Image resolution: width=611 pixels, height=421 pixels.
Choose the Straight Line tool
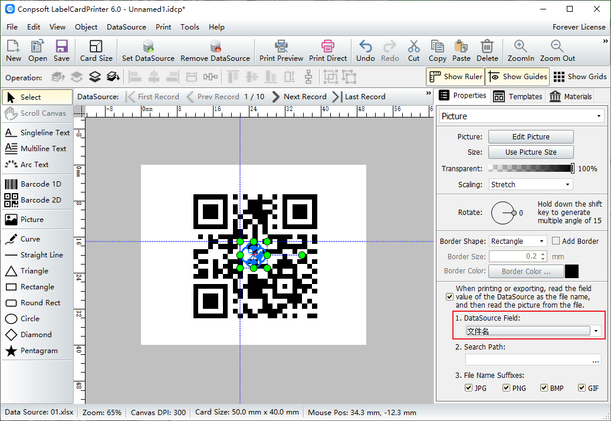[x=37, y=255]
